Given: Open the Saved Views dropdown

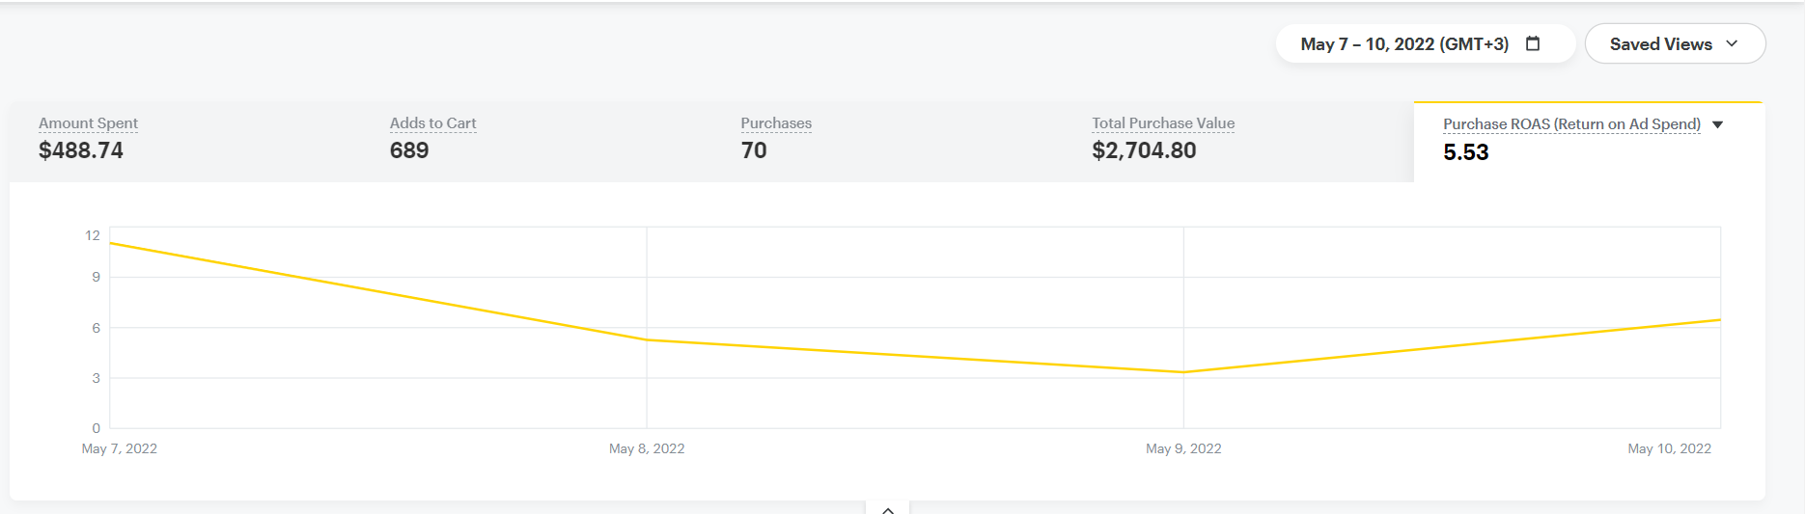Looking at the screenshot, I should [x=1675, y=44].
